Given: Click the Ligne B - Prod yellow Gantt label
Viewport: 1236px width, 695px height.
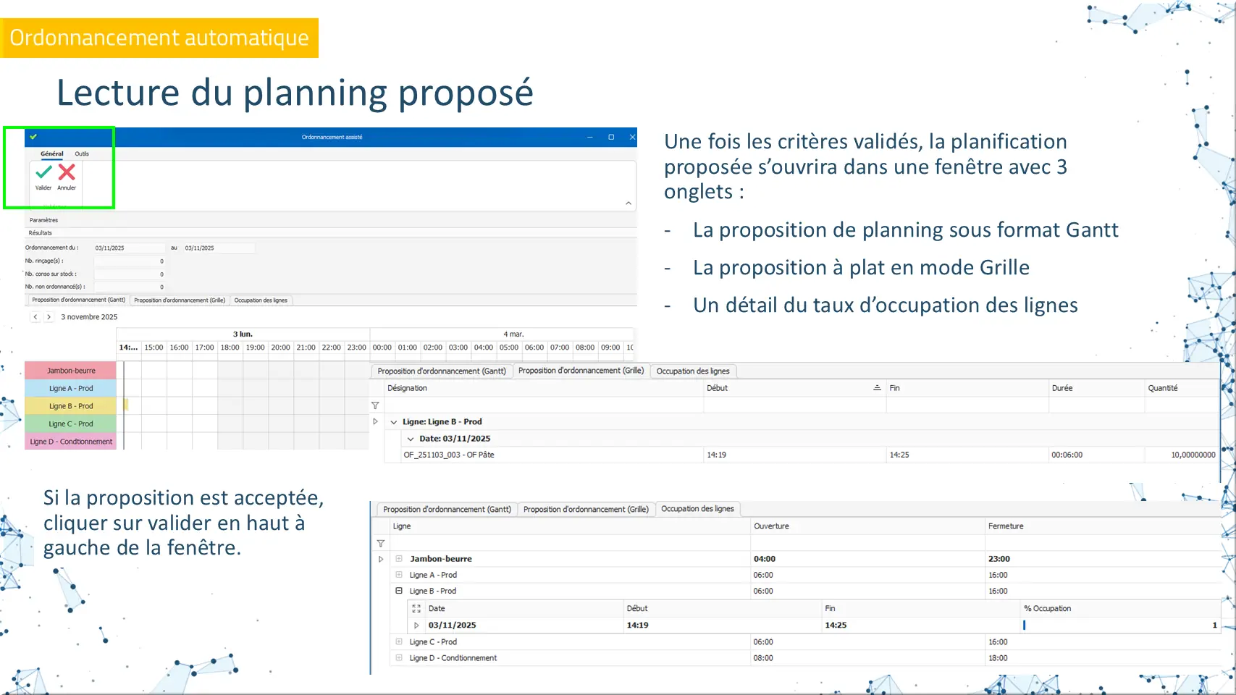Looking at the screenshot, I should pyautogui.click(x=70, y=406).
